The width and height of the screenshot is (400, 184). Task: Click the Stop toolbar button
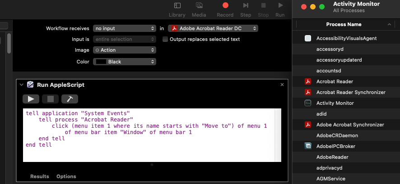pyautogui.click(x=263, y=9)
